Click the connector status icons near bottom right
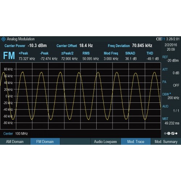Screen dimensions: 181x181 coord(171,133)
